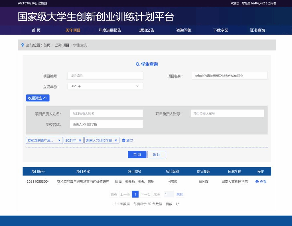This screenshot has width=292, height=226.
Task: Click the magnifier icon beside 学生查询
Action: (138, 64)
